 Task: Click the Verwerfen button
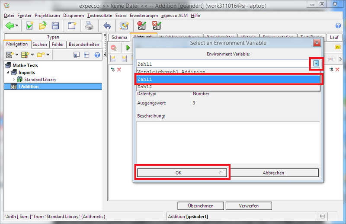(249, 206)
